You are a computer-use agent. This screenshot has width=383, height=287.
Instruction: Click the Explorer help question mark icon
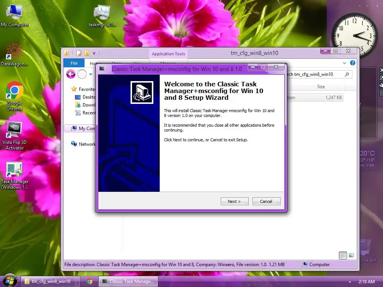(352, 63)
